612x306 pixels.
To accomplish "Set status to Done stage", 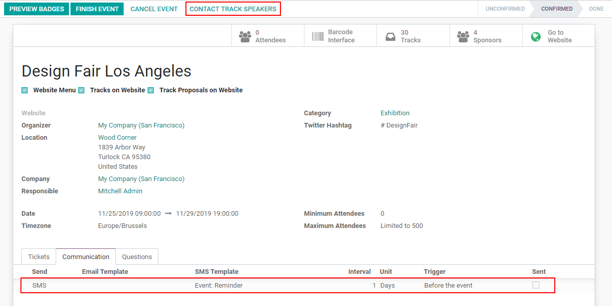I will [596, 9].
